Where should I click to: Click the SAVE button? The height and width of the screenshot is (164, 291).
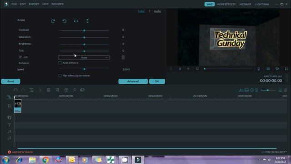[210, 4]
